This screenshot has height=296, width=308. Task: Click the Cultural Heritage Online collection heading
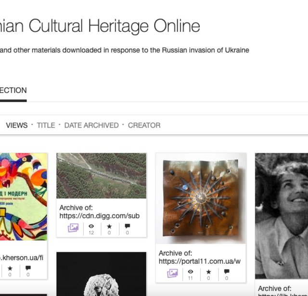[x=100, y=26]
